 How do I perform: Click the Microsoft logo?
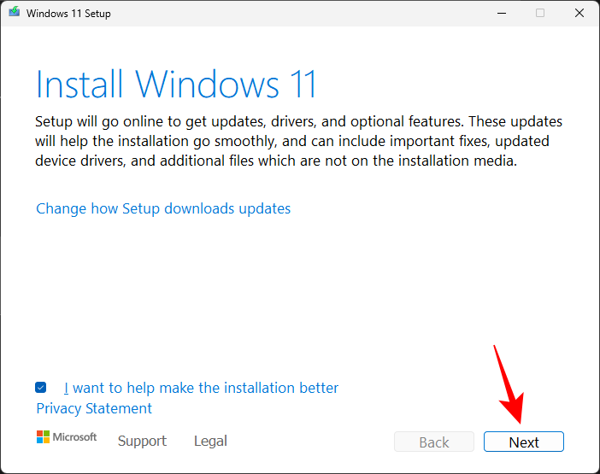pyautogui.click(x=67, y=437)
